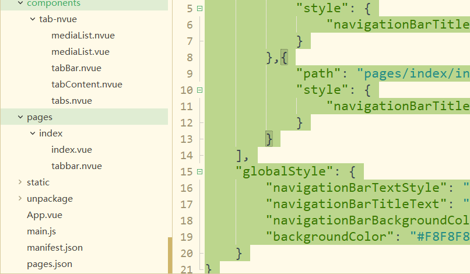
Task: Click "backgroundColor" key on line 19
Action: [329, 237]
